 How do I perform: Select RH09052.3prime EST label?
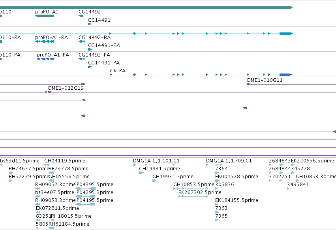pos(56,185)
